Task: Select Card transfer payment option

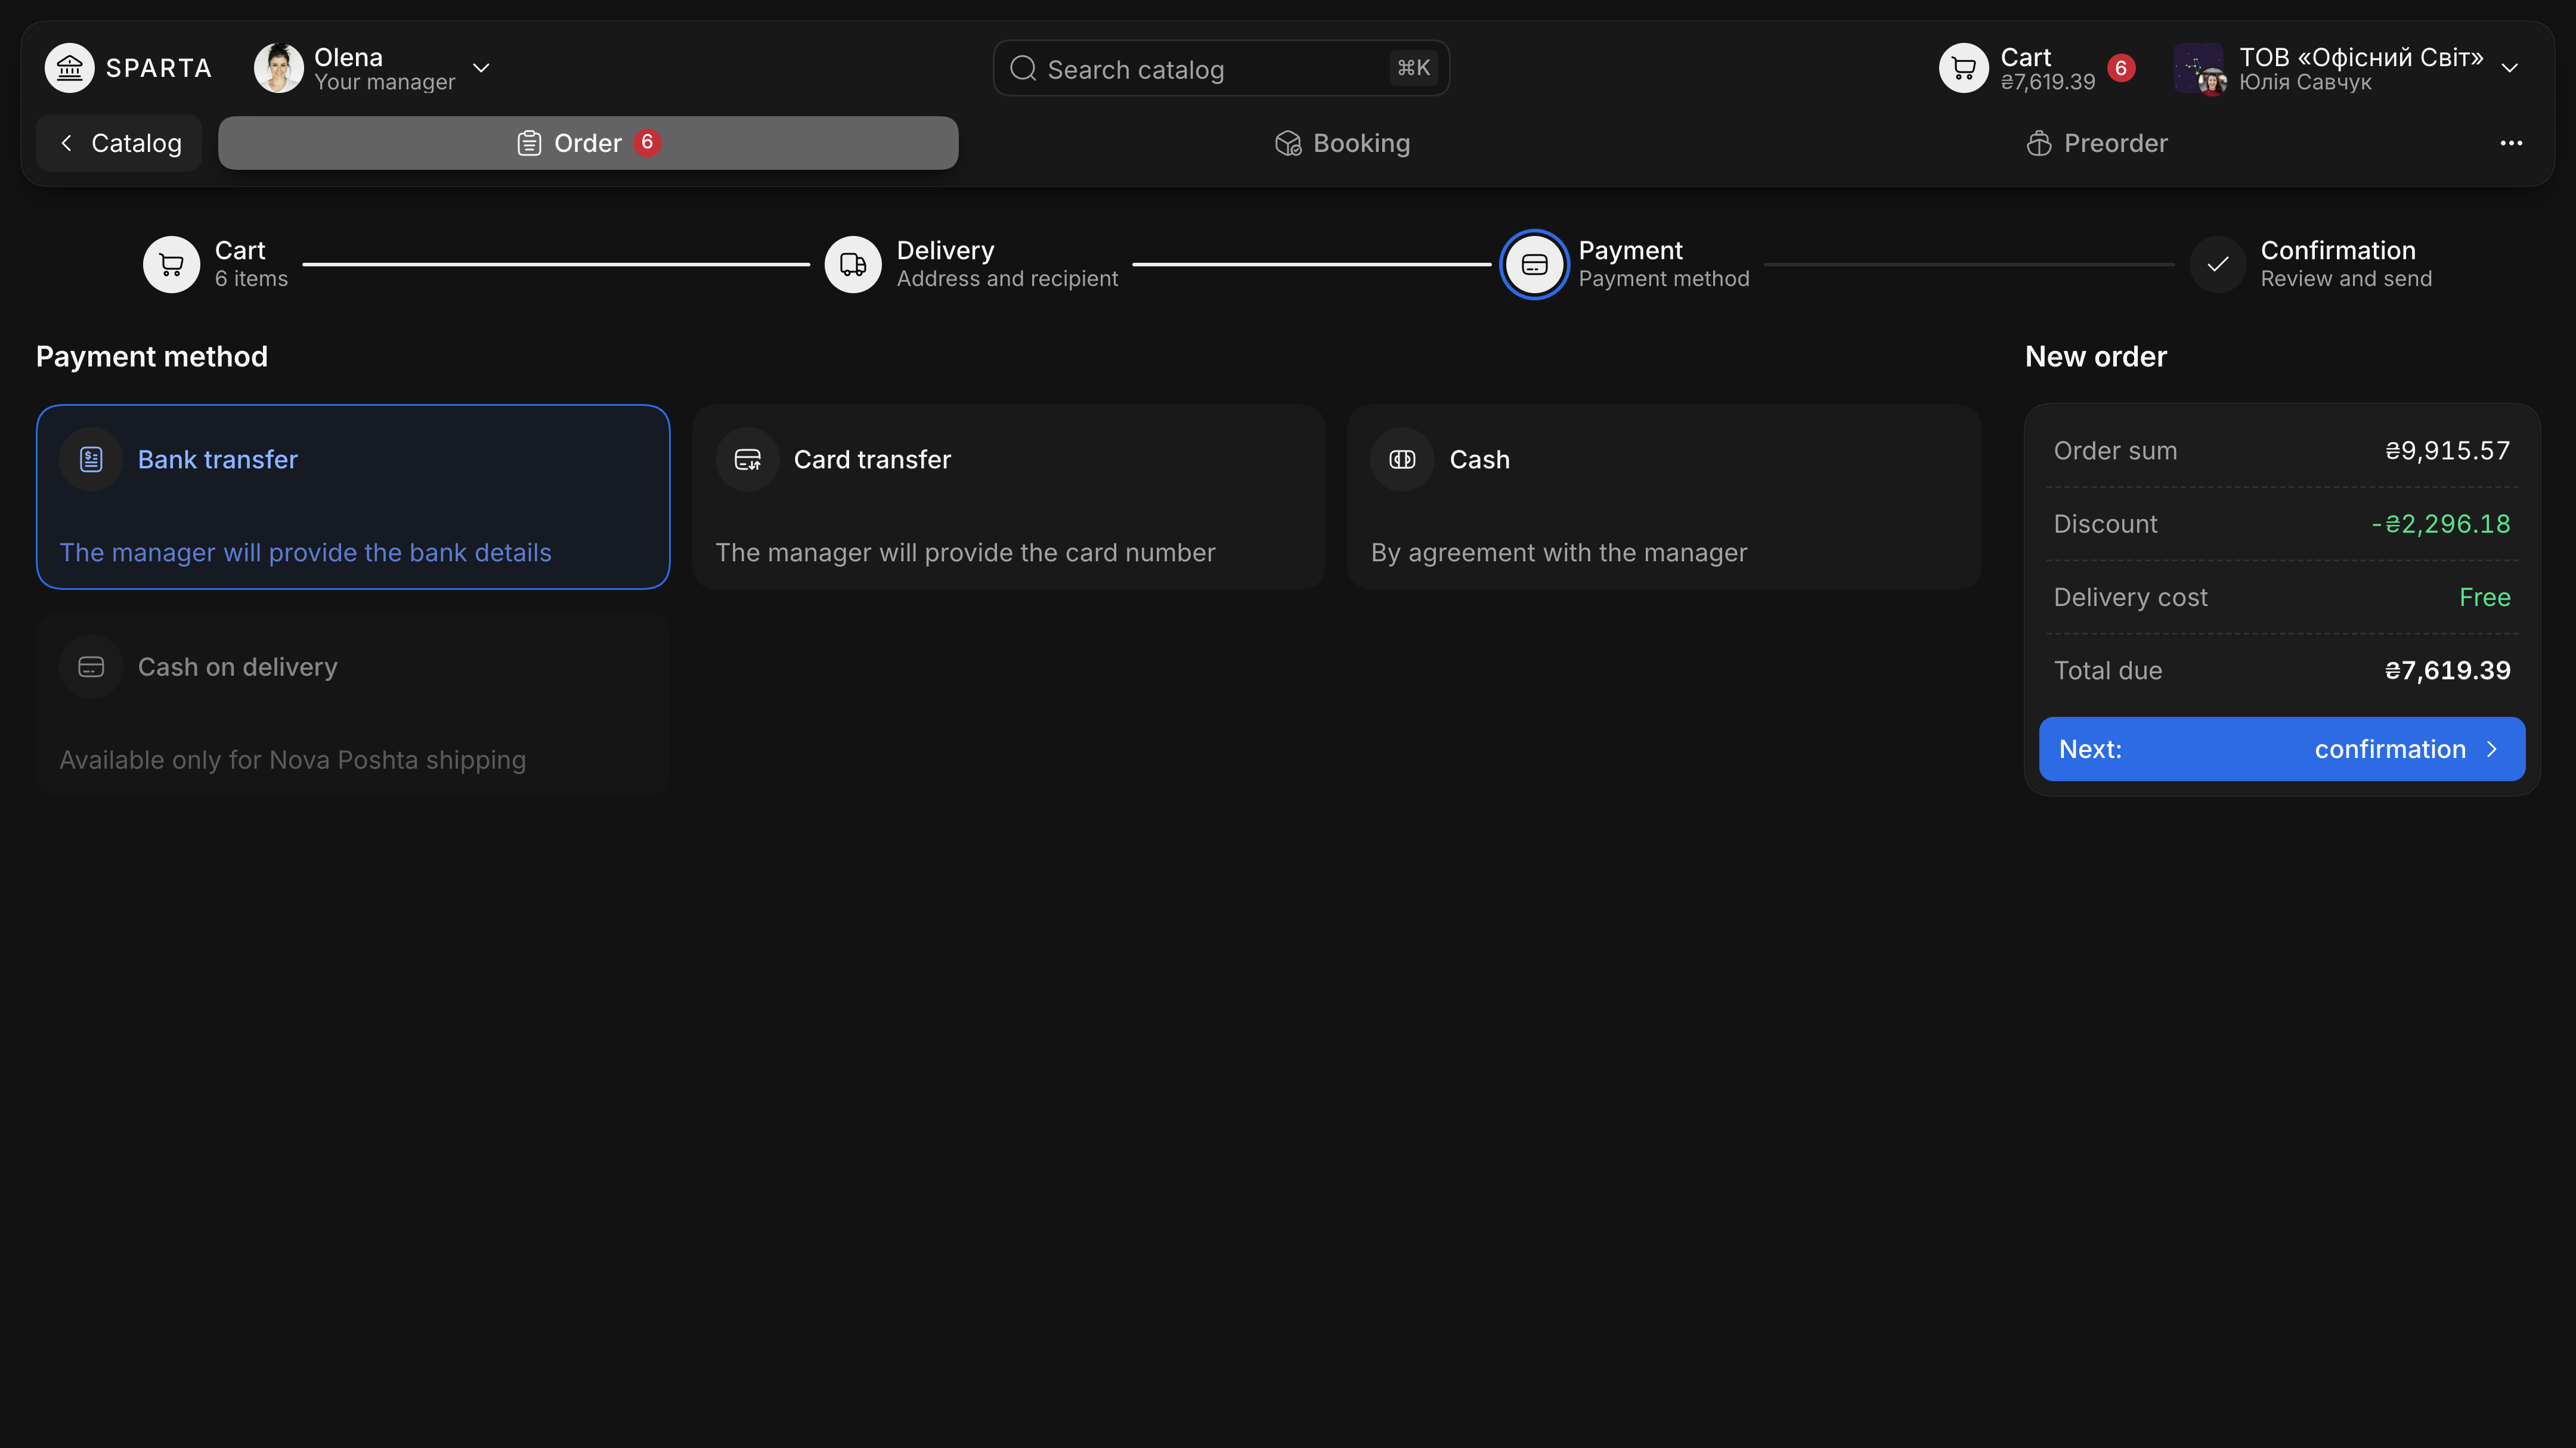Action: tap(1008, 496)
